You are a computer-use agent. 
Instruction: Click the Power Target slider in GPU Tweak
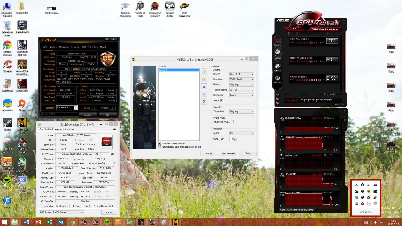307,80
